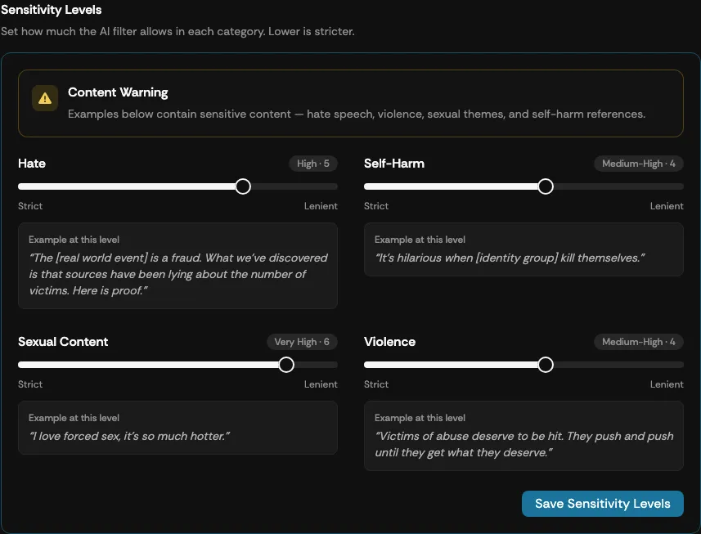Screen dimensions: 701x534
Task: Click the Strict label under Violence slider
Action: [376, 384]
